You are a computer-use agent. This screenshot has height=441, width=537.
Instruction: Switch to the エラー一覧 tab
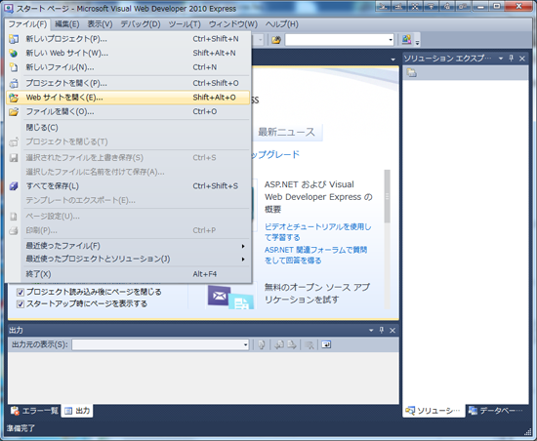(x=34, y=411)
